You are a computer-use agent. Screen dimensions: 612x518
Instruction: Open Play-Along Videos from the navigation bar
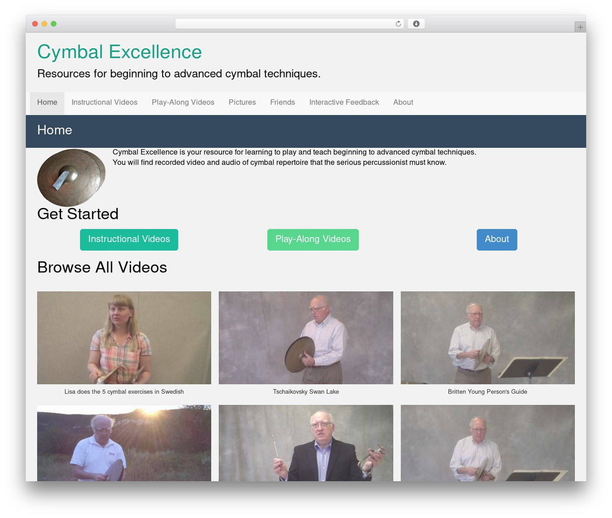click(183, 103)
